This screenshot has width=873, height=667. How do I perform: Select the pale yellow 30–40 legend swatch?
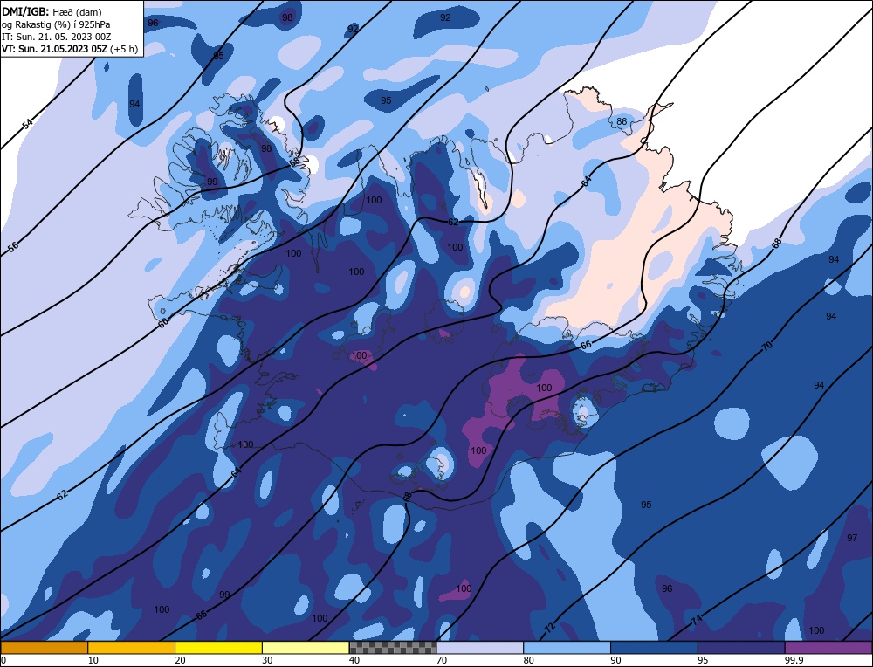(x=306, y=648)
